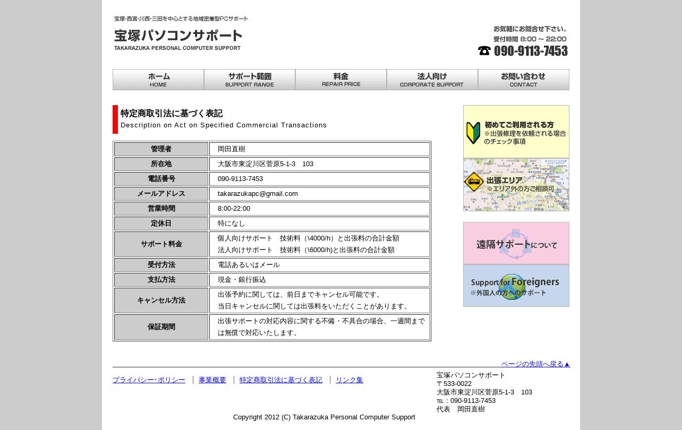Click the 個人向けサポート price line
The width and height of the screenshot is (682, 430).
coord(308,238)
